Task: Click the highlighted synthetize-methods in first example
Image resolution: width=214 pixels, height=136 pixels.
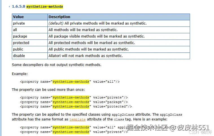Action: pos(71,82)
